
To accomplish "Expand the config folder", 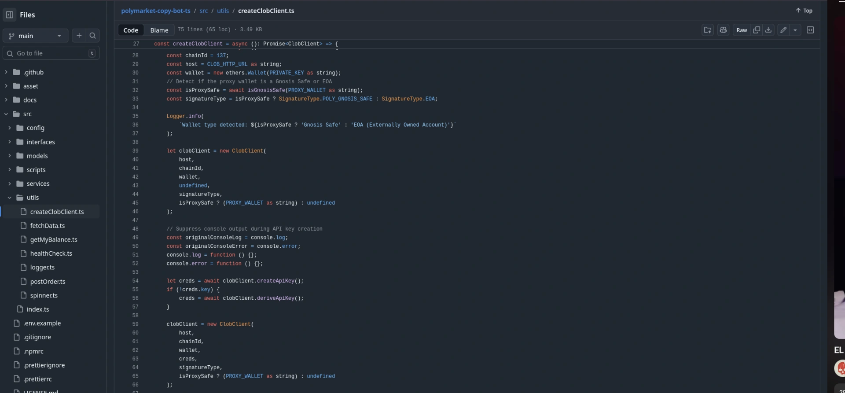I will click(x=10, y=128).
